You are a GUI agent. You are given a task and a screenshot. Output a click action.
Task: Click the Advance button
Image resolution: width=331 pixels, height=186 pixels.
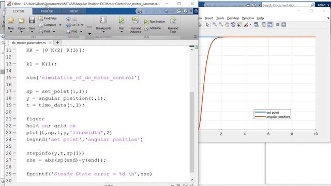(153, 28)
